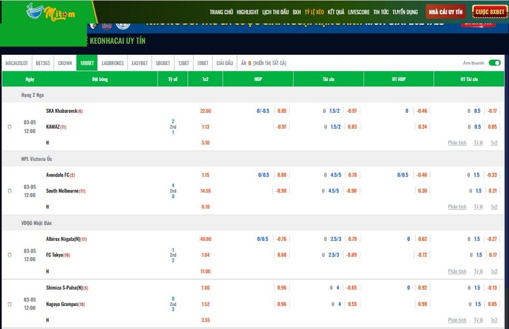
Task: Switch to SBOBET bookmaker tab
Action: (162, 63)
